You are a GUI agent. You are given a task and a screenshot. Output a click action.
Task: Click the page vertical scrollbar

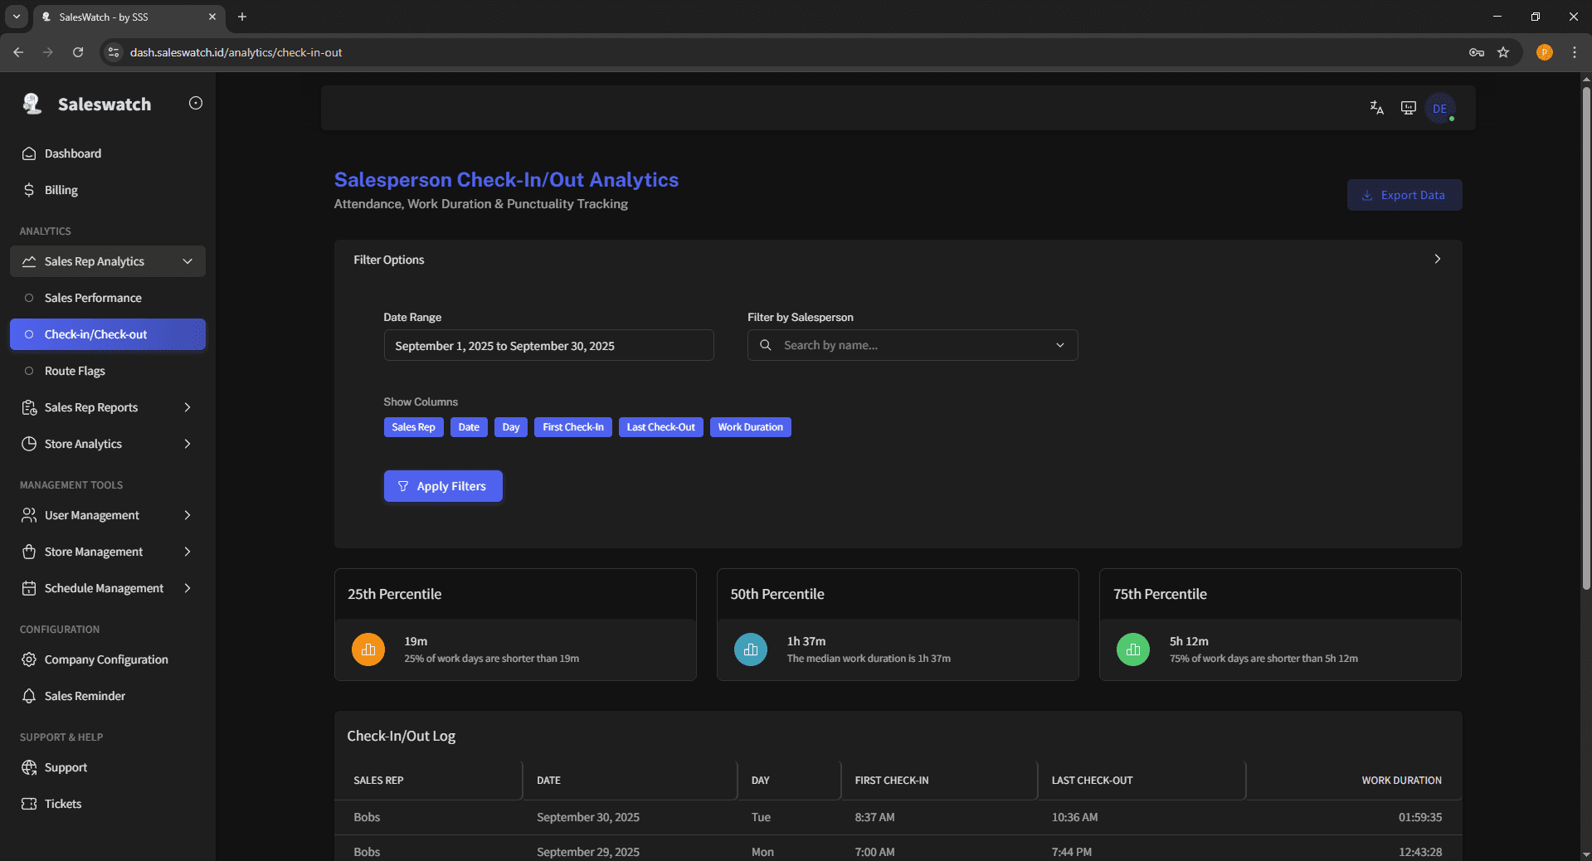pos(1585,332)
